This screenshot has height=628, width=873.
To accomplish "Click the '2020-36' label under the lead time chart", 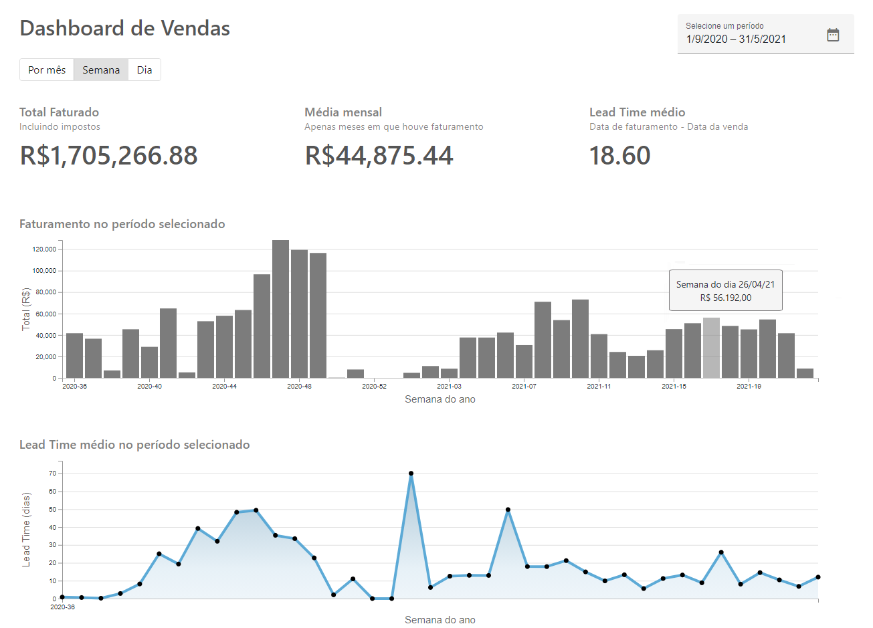I will 62,607.
